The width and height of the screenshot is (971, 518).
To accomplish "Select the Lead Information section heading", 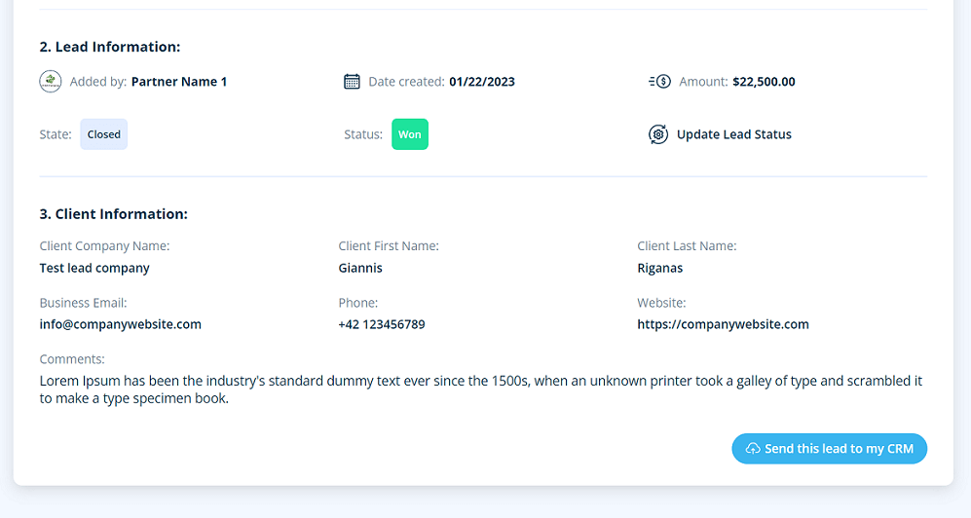I will (110, 47).
